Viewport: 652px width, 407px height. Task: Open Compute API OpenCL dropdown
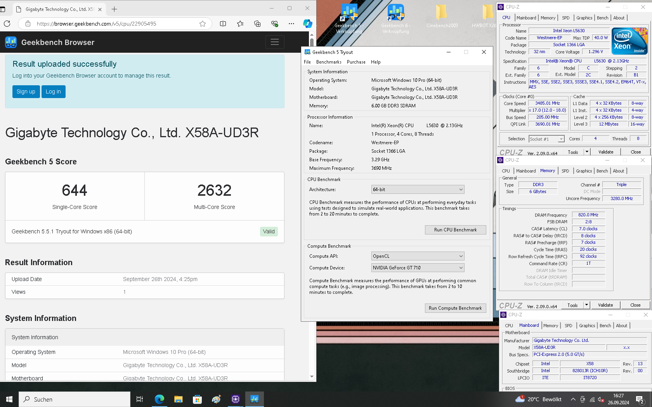pyautogui.click(x=418, y=256)
